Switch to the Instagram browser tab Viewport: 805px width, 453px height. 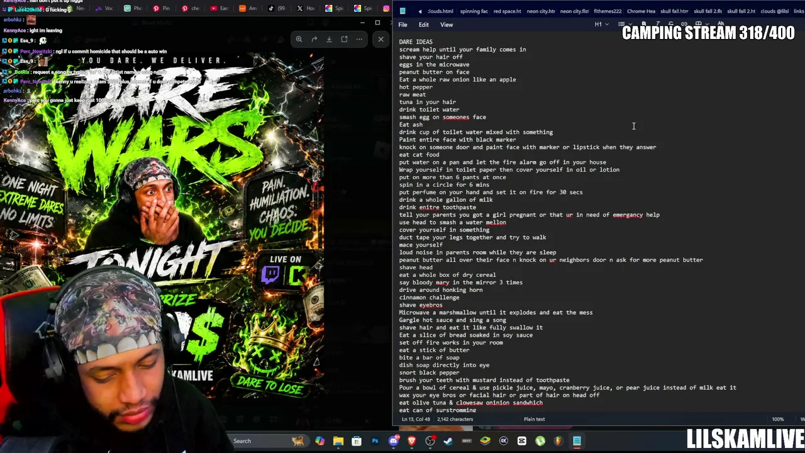pyautogui.click(x=386, y=8)
